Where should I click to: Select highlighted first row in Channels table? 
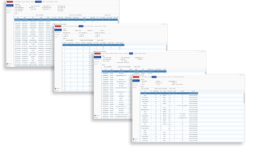coord(93,45)
